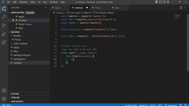The width and height of the screenshot is (189, 106).
Task: Click router.get('/') callback breadcrumb
Action: tap(79, 13)
